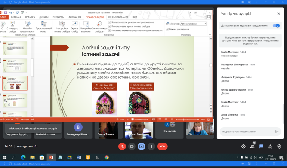The width and height of the screenshot is (287, 168).
Task: Close the meeting chat panel
Action: (278, 13)
